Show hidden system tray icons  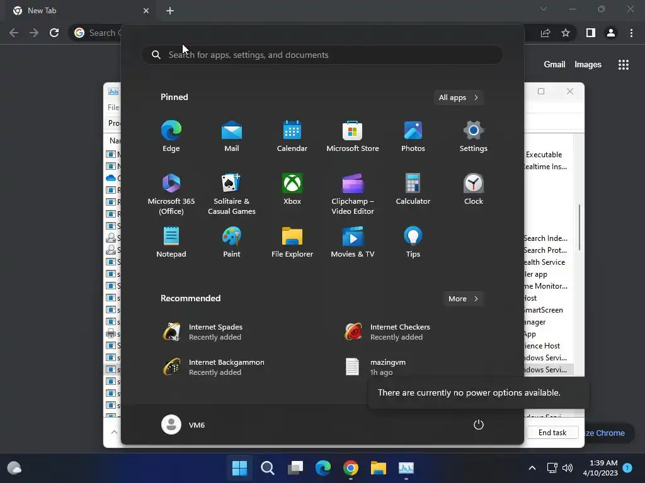click(532, 468)
